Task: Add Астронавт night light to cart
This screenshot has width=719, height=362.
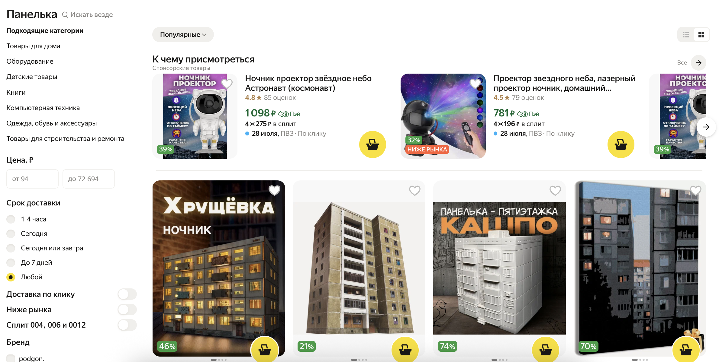Action: (x=372, y=144)
